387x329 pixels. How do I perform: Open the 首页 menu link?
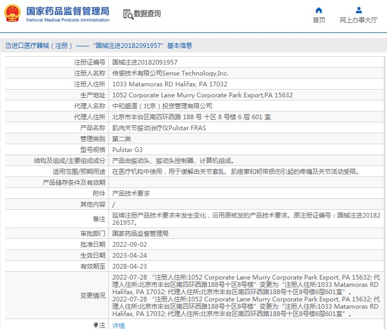click(x=319, y=20)
